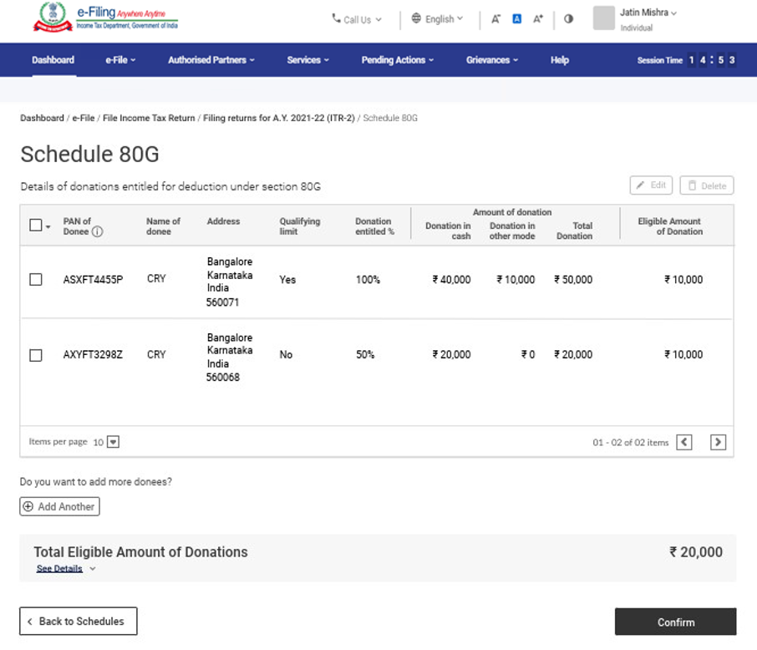Screen dimensions: 757x650
Task: Toggle high contrast mode icon
Action: (569, 19)
